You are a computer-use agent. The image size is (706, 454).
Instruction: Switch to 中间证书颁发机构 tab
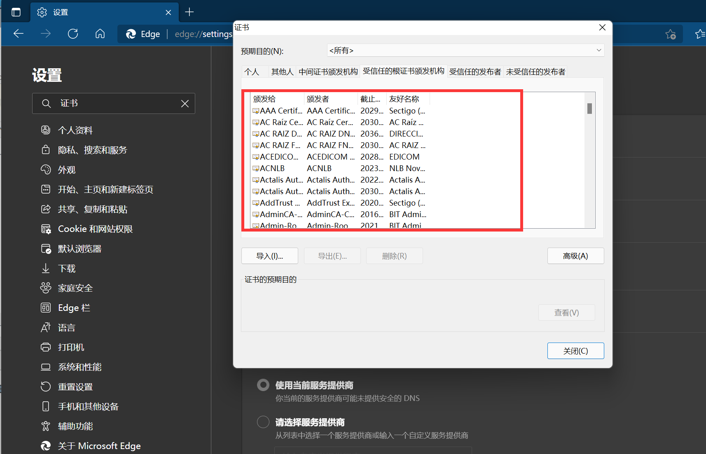point(328,72)
